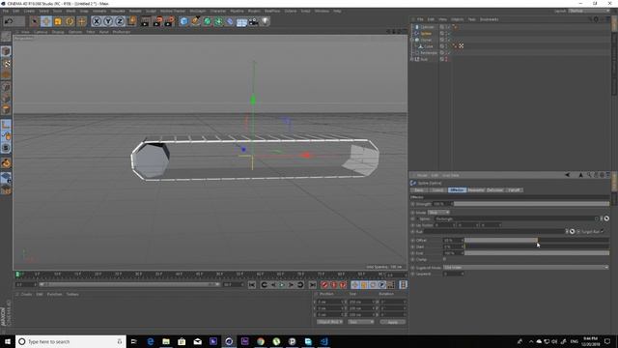
Task: Select Texture mode checker icon in left palette
Action: point(6,63)
